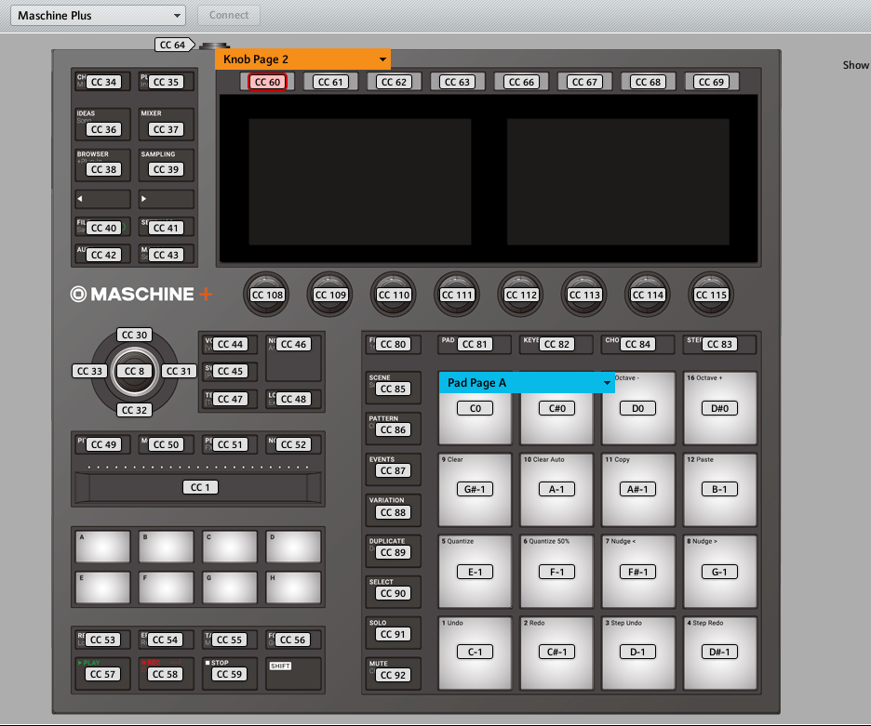Click pad 1 Undo C-1
Screen dimensions: 871x726
475,653
